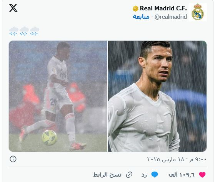This screenshot has height=182, width=215.
Task: Click the ٩:٠٠ م tweet time
Action: click(x=198, y=159)
